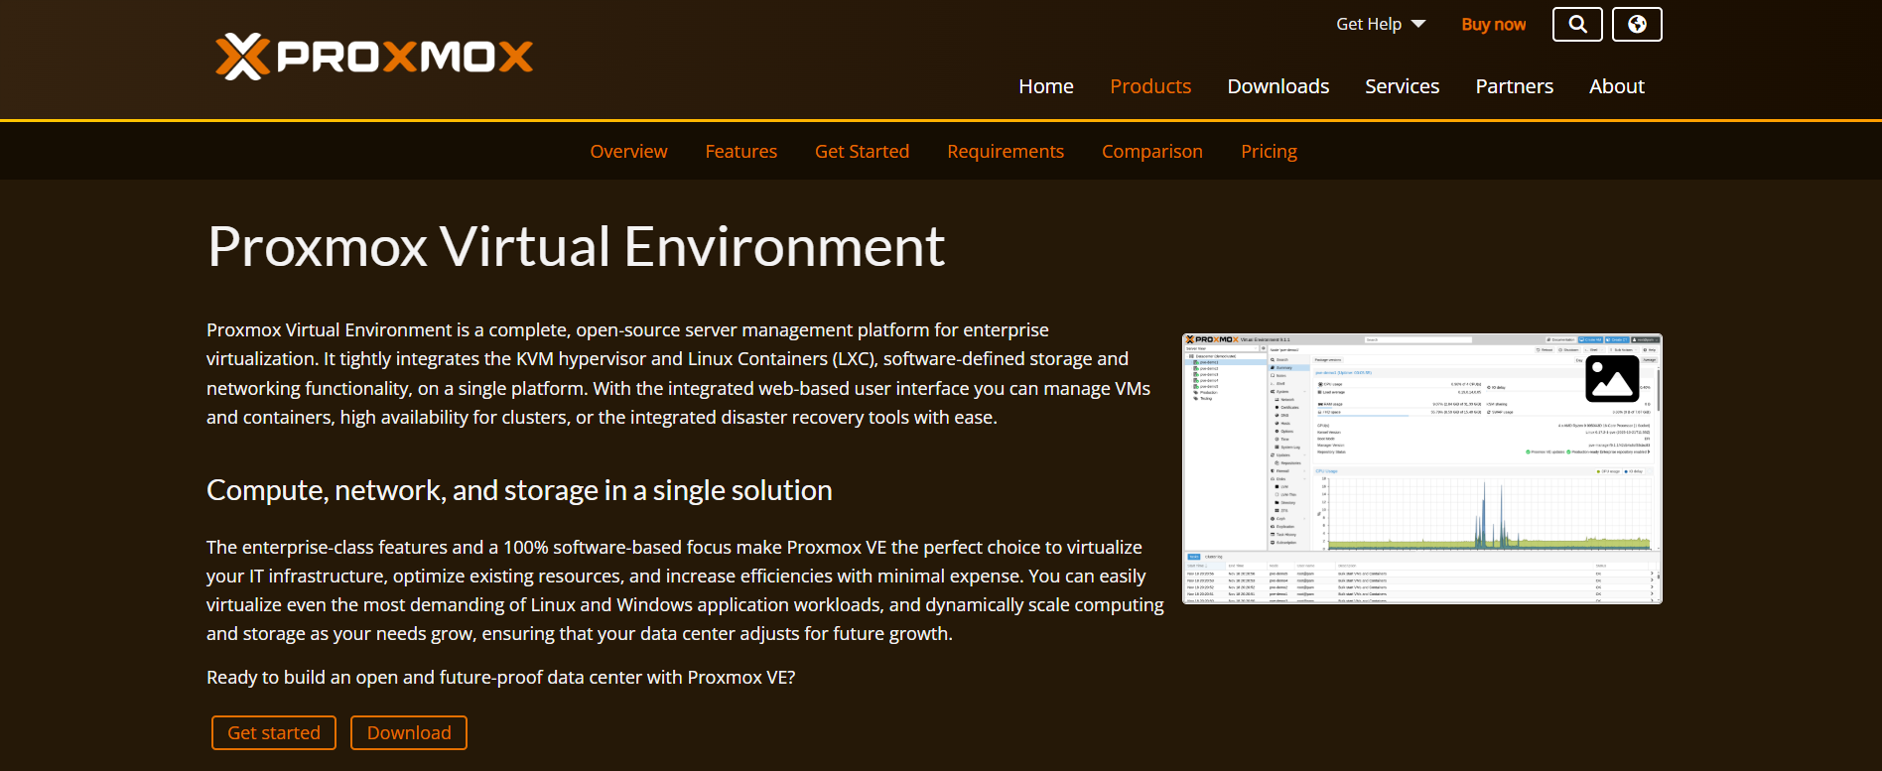Enlarge the Proxmox VE interface screenshot thumbnail
The width and height of the screenshot is (1882, 771).
pyautogui.click(x=1422, y=468)
